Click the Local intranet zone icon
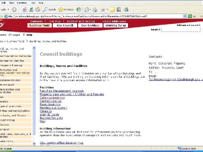Viewport: 203px width, 152px height. click(179, 148)
